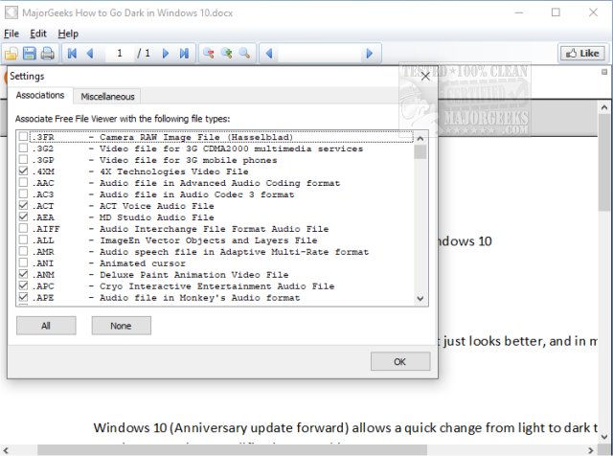Open the File menu
Viewport: 613px width, 456px height.
click(x=11, y=34)
